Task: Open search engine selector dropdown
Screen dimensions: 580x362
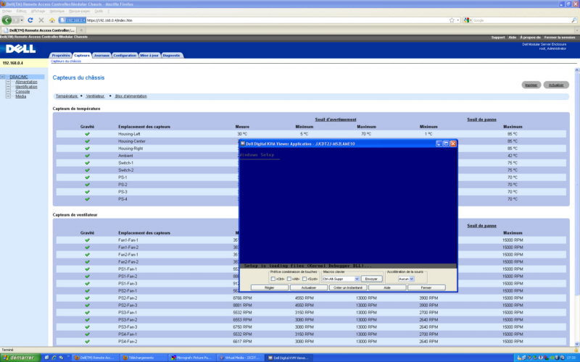Action: pyautogui.click(x=468, y=20)
